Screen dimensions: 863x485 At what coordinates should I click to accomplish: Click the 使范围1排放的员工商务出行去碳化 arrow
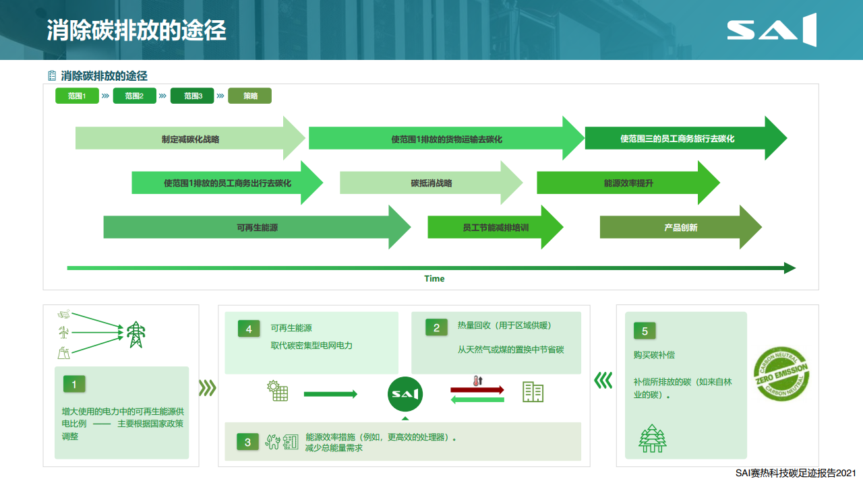[227, 183]
